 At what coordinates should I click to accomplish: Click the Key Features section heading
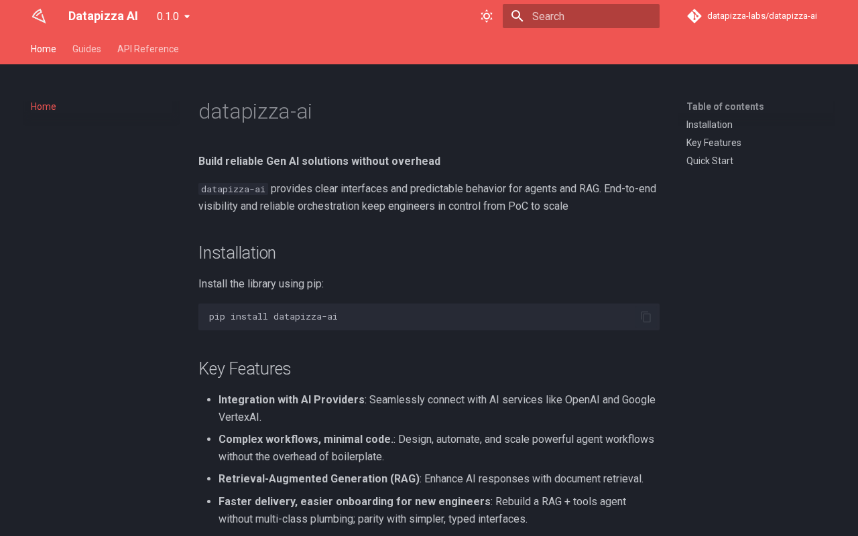(x=245, y=368)
